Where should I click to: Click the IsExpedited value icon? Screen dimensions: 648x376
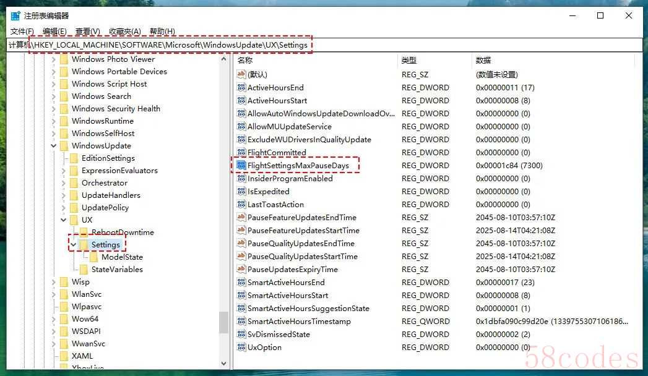coord(241,192)
